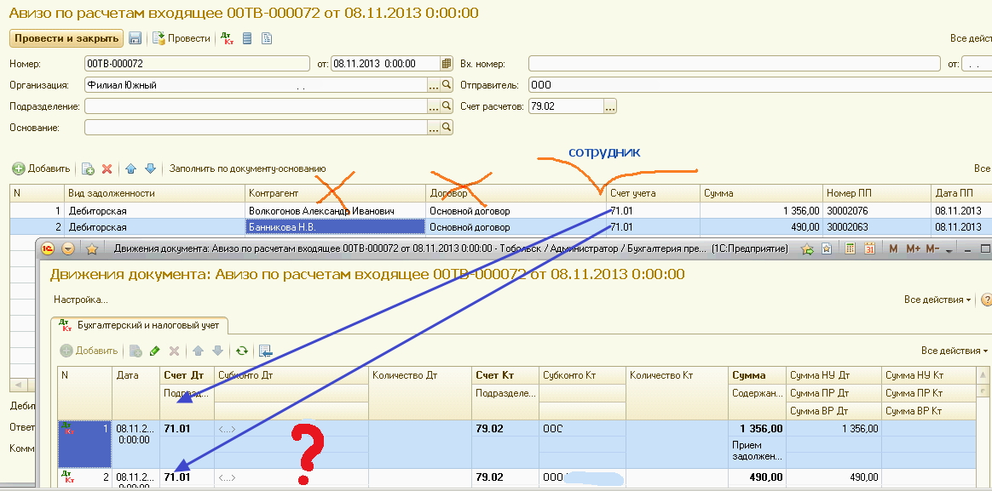Click 'Заполнить по документу-основанию'

pos(247,169)
